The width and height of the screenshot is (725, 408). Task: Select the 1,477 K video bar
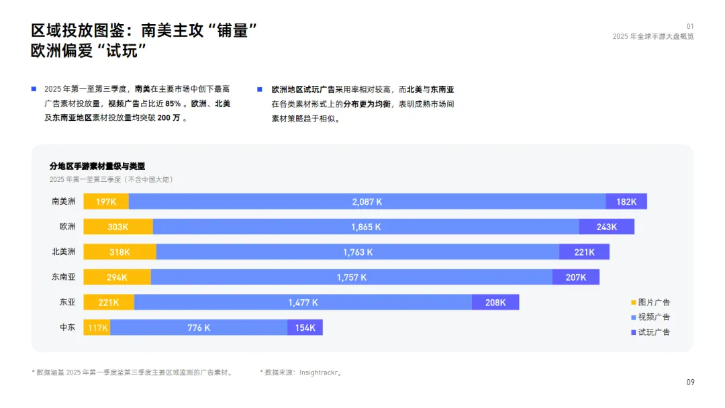pyautogui.click(x=303, y=302)
